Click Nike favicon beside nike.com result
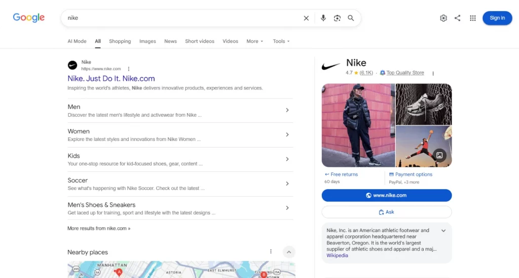The image size is (519, 278). (72, 65)
